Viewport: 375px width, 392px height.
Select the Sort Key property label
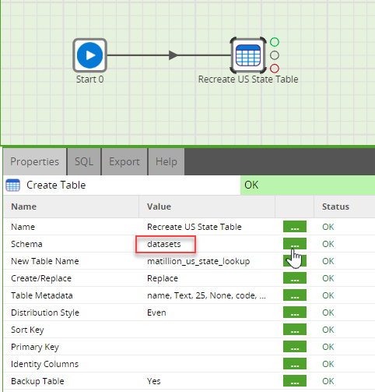(27, 330)
